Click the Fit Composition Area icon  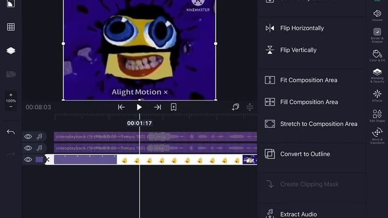coord(270,80)
